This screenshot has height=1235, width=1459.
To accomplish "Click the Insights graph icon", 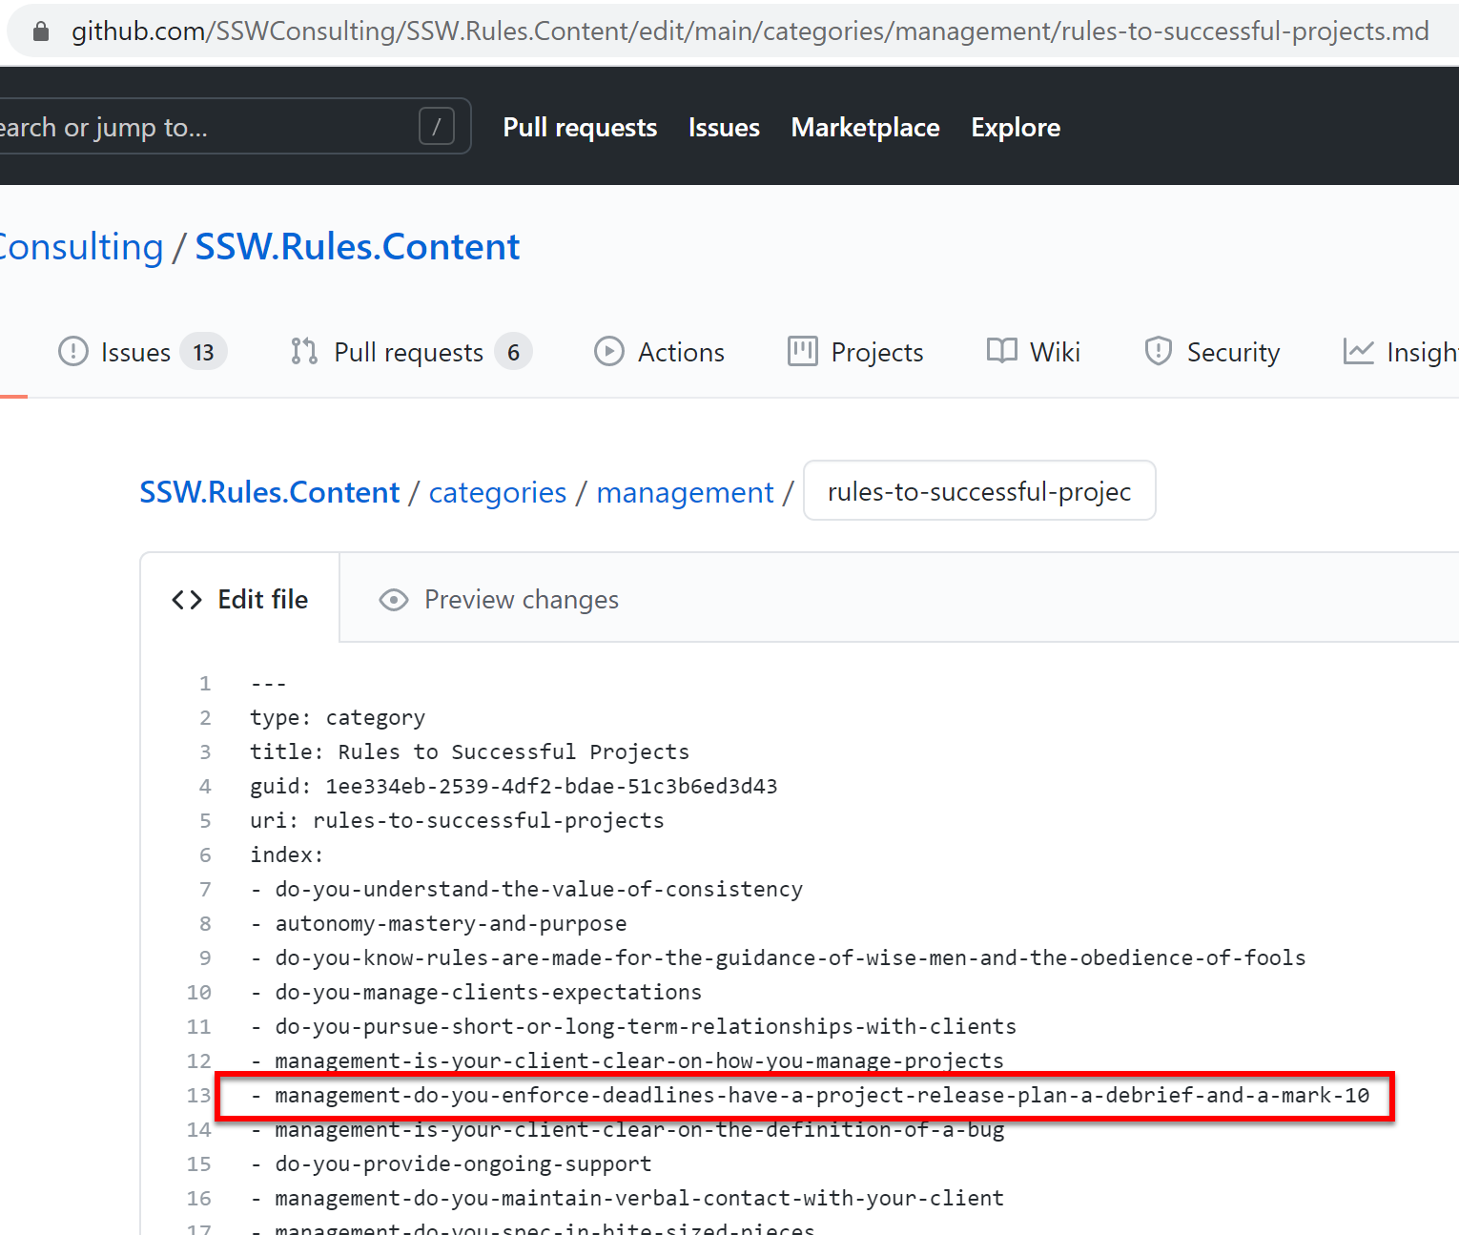I will 1359,352.
